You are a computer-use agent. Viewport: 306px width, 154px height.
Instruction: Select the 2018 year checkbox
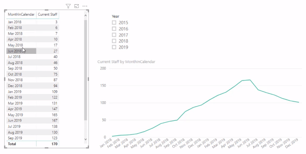[114, 41]
